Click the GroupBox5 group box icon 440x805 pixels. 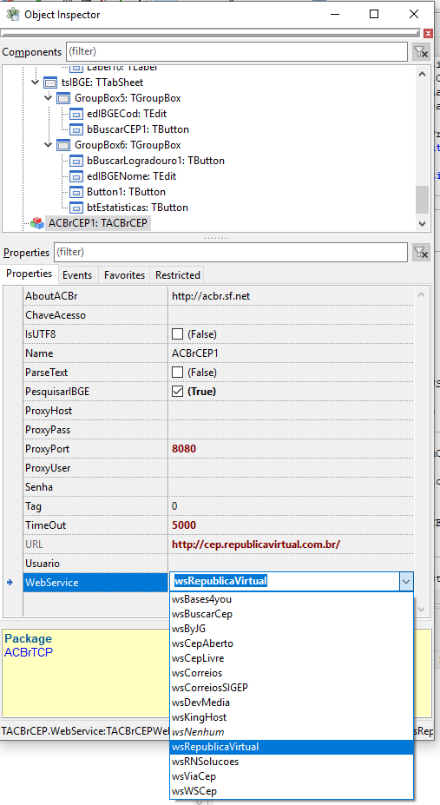(63, 98)
